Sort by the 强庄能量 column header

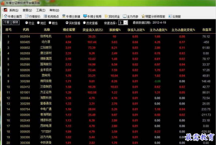click(x=69, y=30)
